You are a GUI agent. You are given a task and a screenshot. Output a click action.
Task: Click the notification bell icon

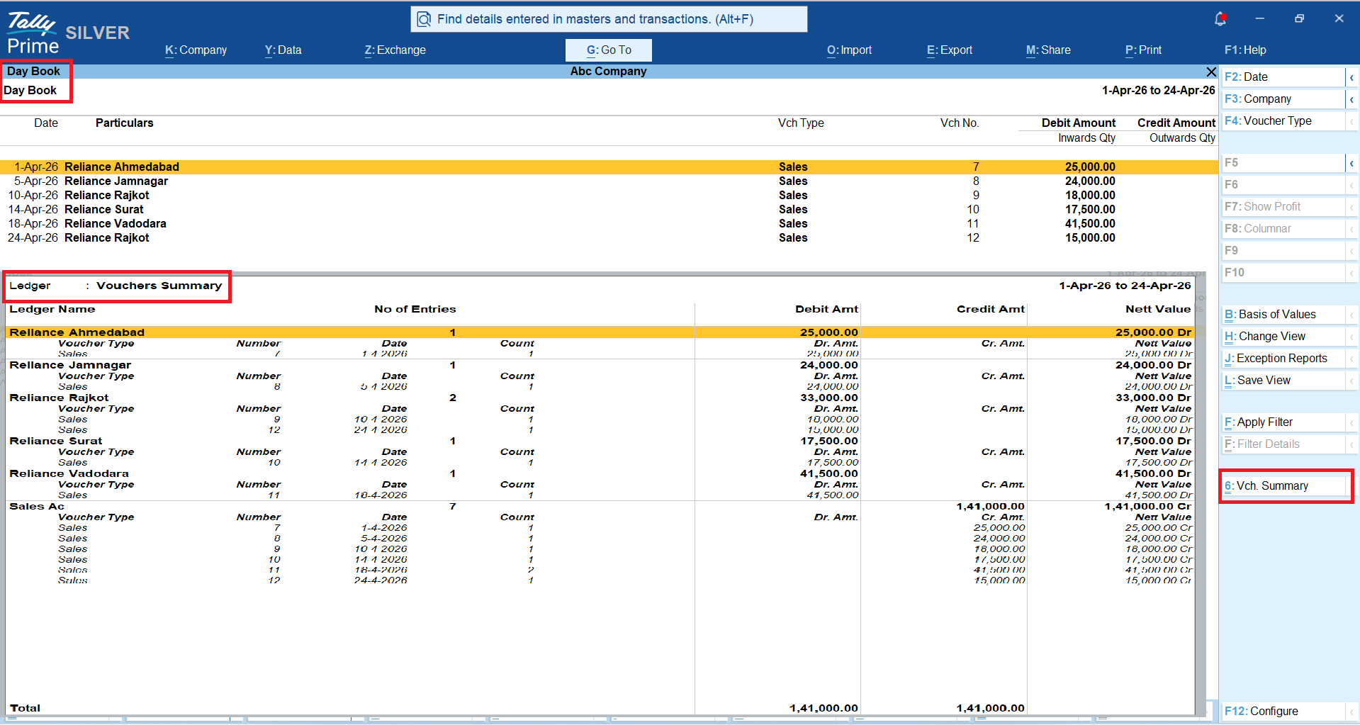click(1220, 18)
